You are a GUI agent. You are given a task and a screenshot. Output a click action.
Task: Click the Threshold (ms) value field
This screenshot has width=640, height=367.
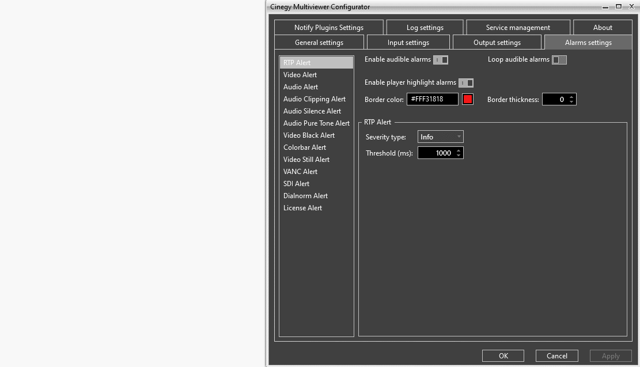point(436,153)
